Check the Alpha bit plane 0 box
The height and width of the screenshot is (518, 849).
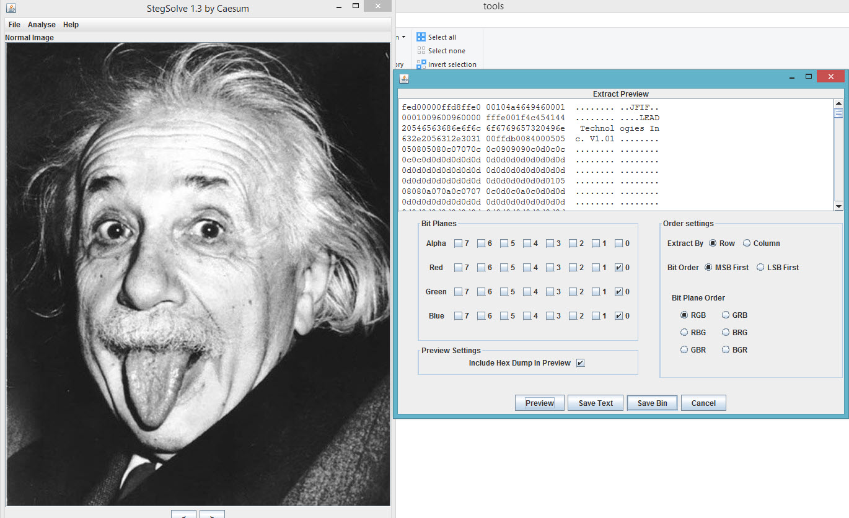(x=618, y=244)
